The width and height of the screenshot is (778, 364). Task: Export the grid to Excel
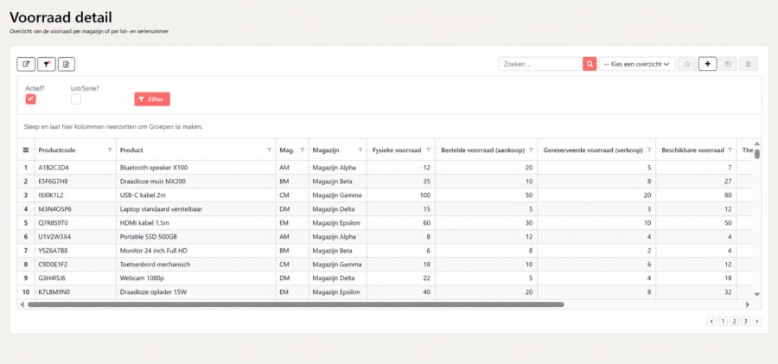[67, 64]
